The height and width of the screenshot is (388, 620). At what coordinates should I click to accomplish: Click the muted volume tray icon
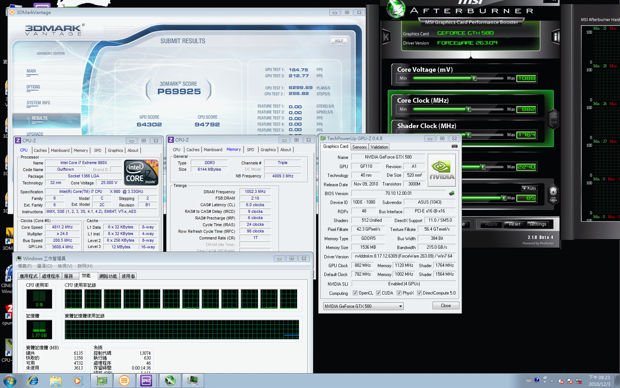[x=561, y=381]
